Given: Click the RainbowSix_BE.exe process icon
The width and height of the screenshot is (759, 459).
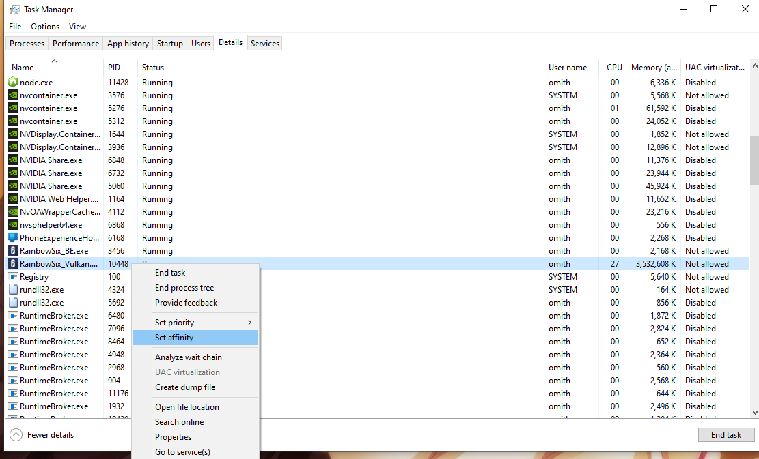Looking at the screenshot, I should (13, 251).
